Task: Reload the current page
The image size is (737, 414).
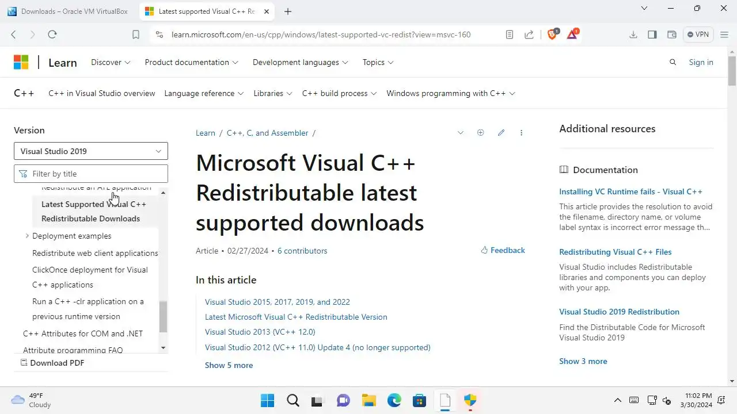Action: [52, 34]
